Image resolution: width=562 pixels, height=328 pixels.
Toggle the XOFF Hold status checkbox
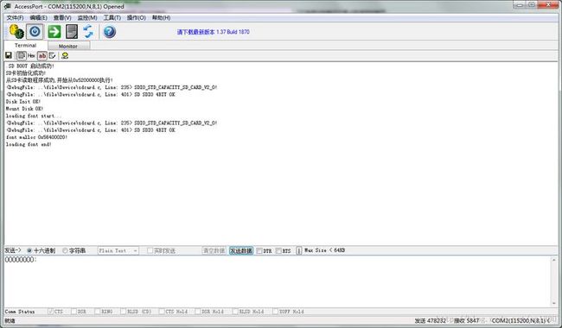point(275,312)
